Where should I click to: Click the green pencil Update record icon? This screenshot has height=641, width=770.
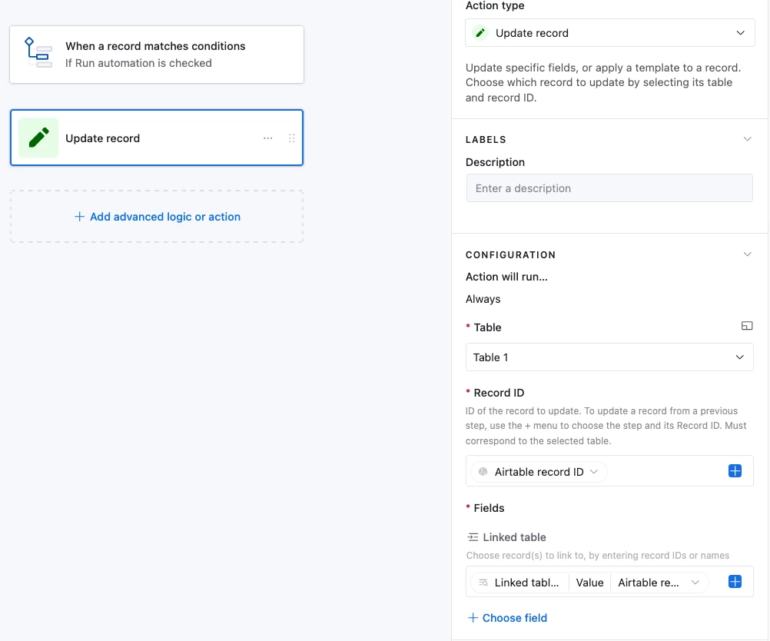pos(38,138)
